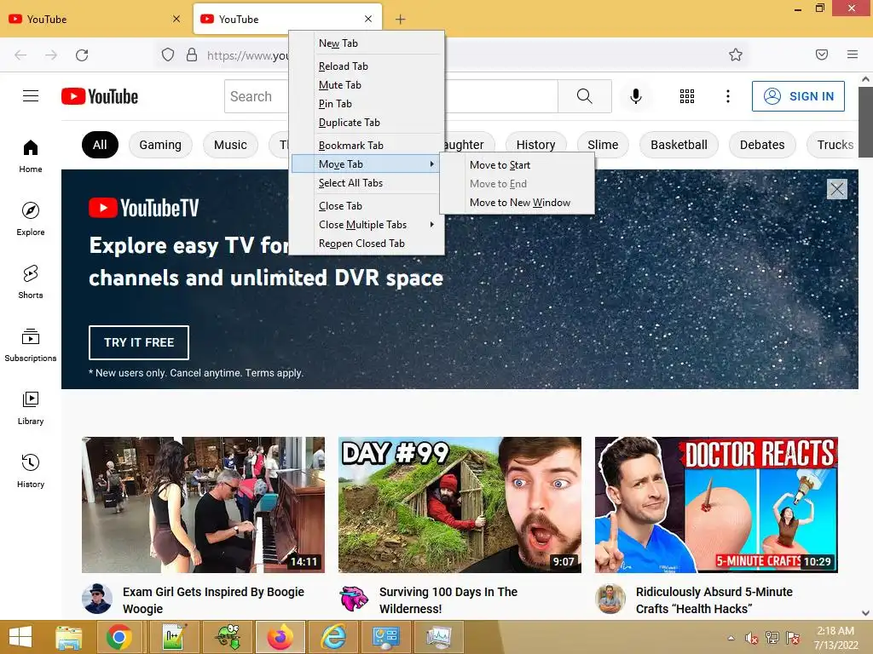Select the All filter chip

(x=101, y=145)
